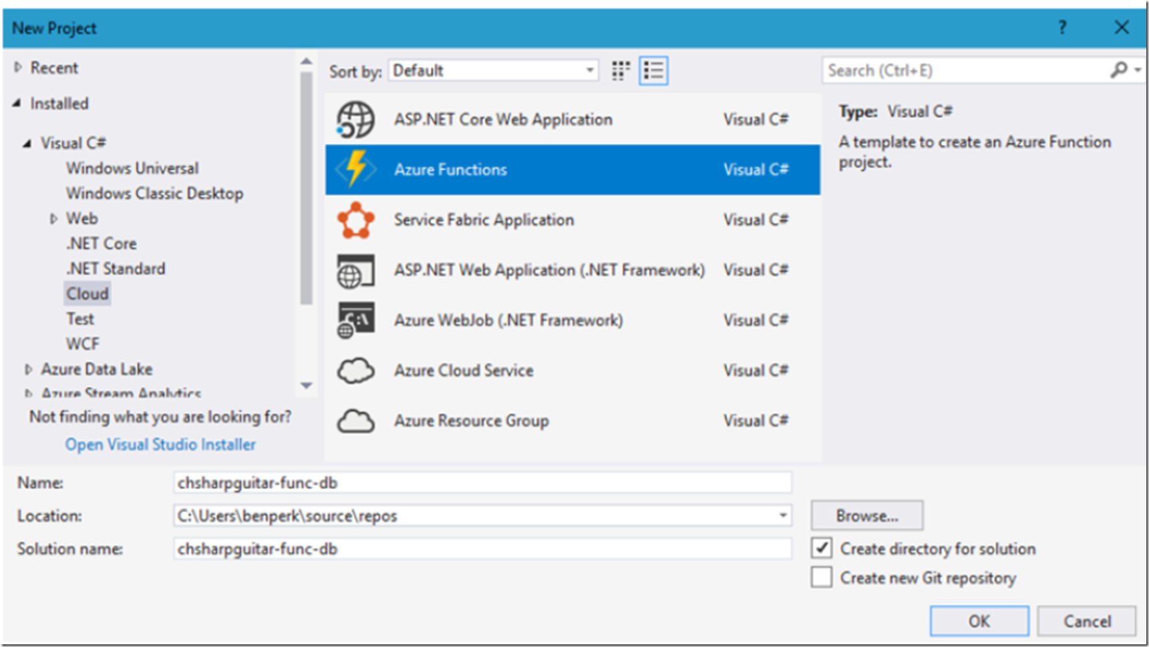The image size is (1149, 647).
Task: Select ASP.NET Web Application (.NET Framework) name
Action: pos(549,270)
